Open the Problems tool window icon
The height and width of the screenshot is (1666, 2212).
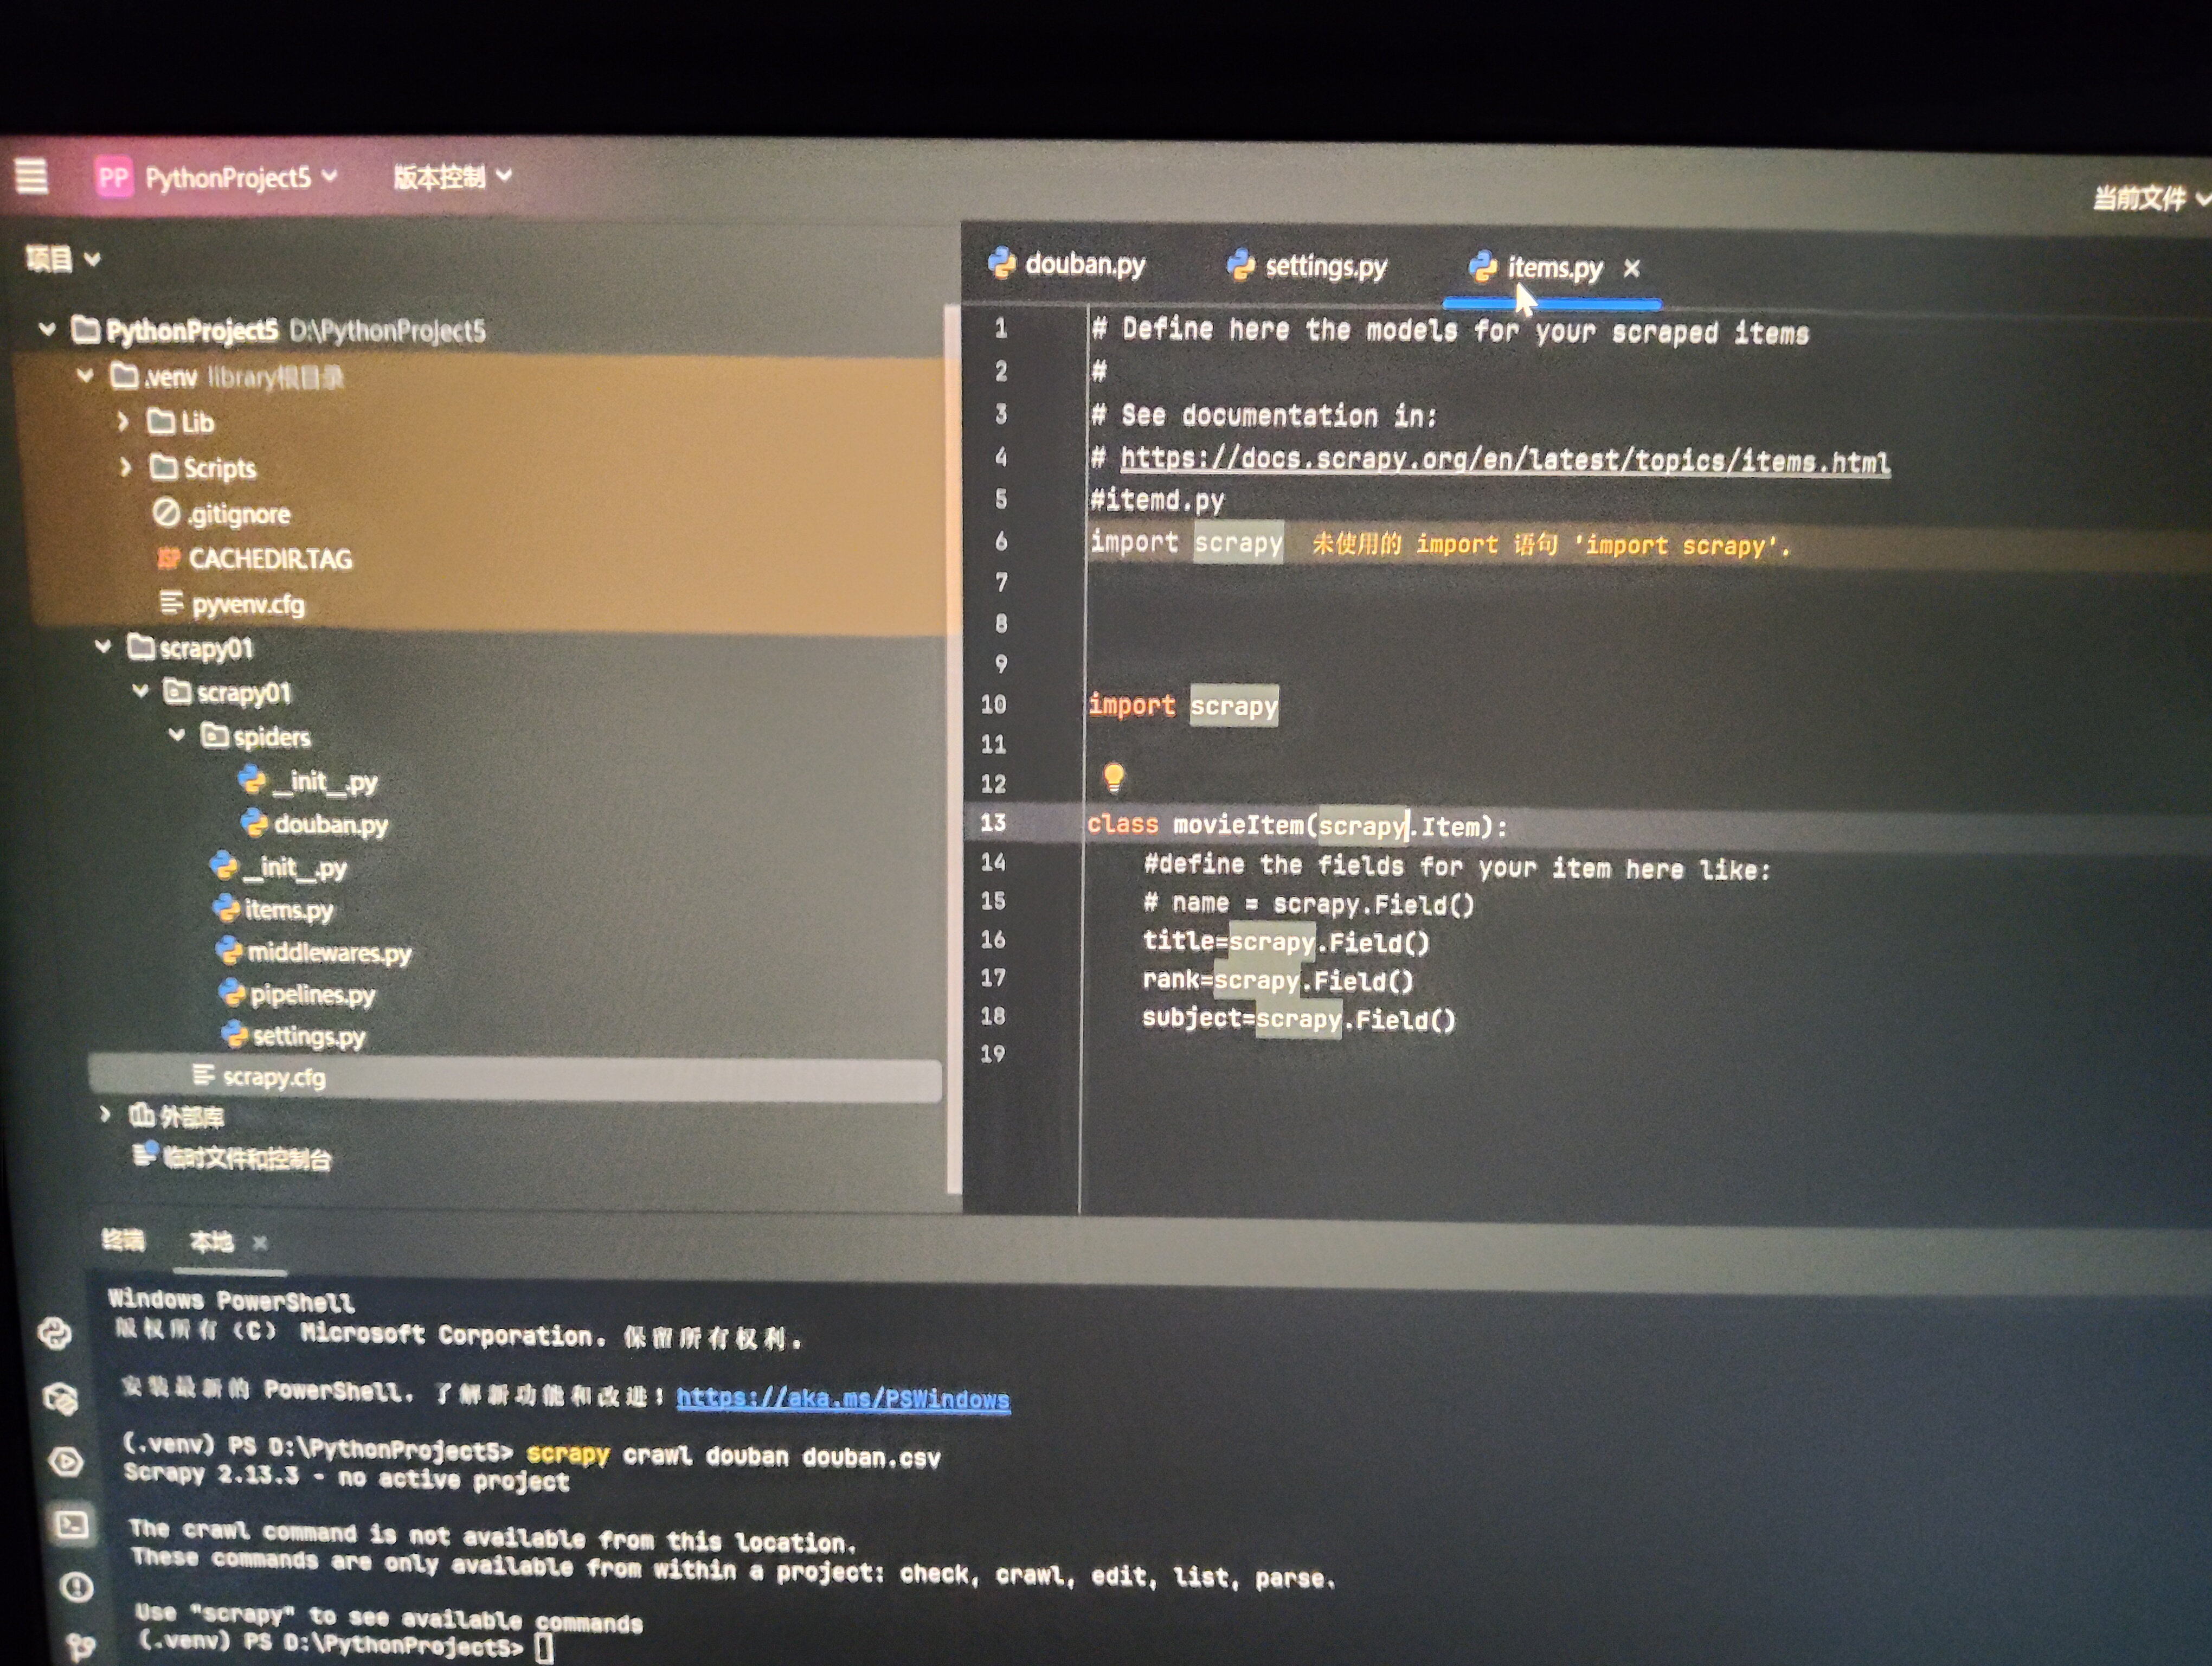(76, 1587)
